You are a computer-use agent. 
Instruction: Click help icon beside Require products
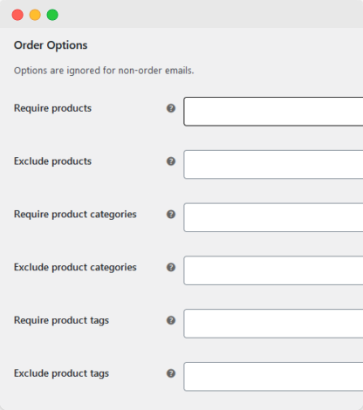(x=171, y=108)
